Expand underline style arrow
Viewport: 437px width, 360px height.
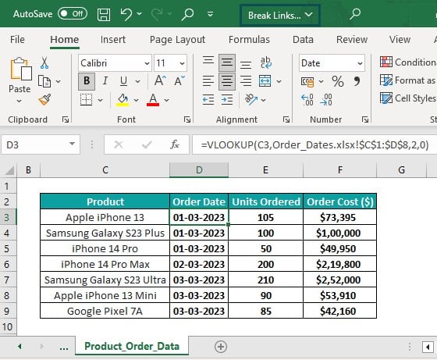pos(137,81)
